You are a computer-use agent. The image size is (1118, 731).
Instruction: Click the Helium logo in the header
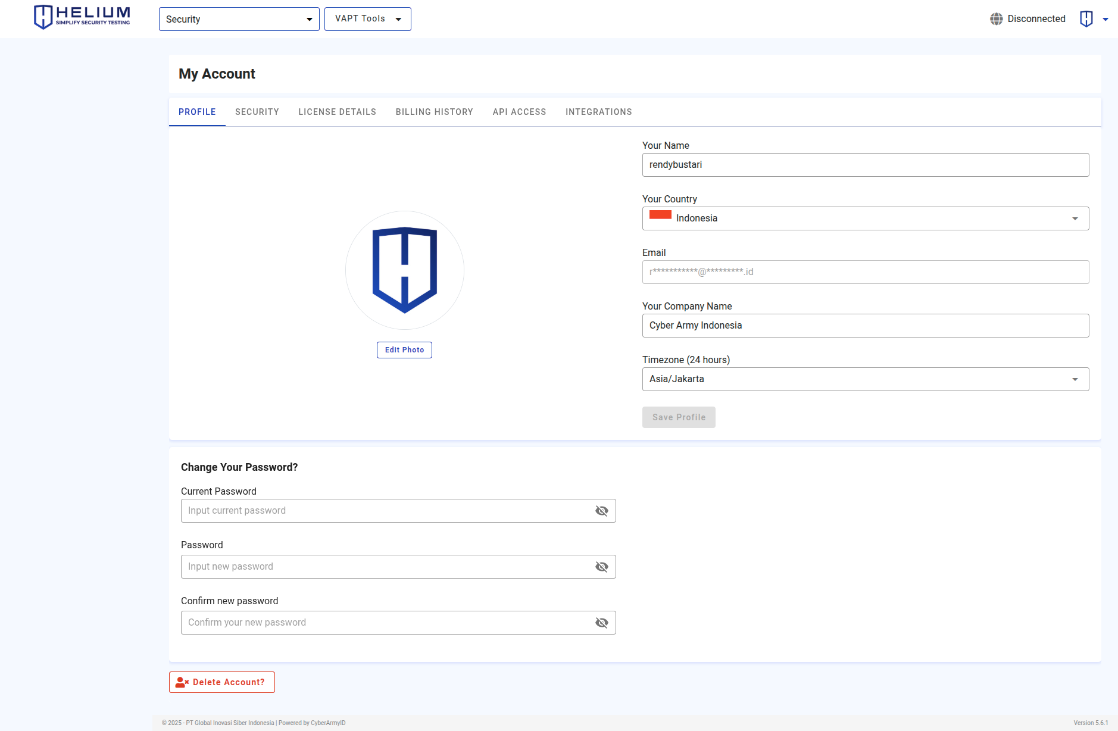82,17
